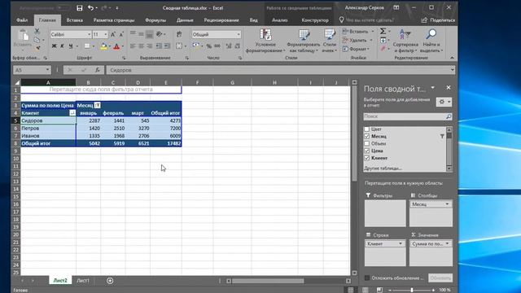This screenshot has width=521, height=293.
Task: Click the Месяц column filter icon in C3
Action: [x=98, y=105]
